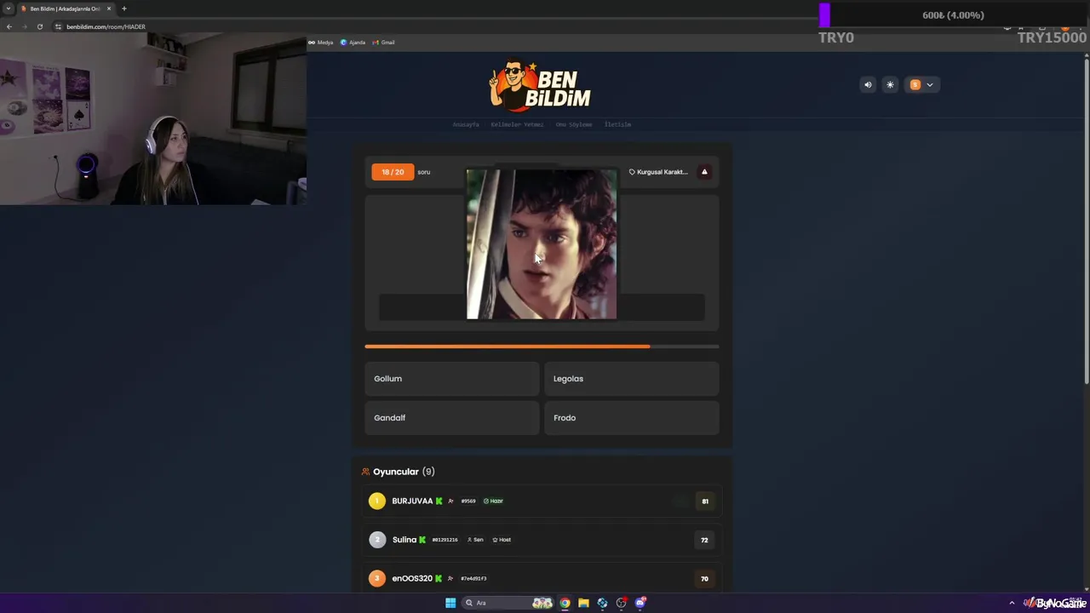Toggle the light/dark theme sun icon
This screenshot has width=1090, height=613.
pyautogui.click(x=890, y=84)
